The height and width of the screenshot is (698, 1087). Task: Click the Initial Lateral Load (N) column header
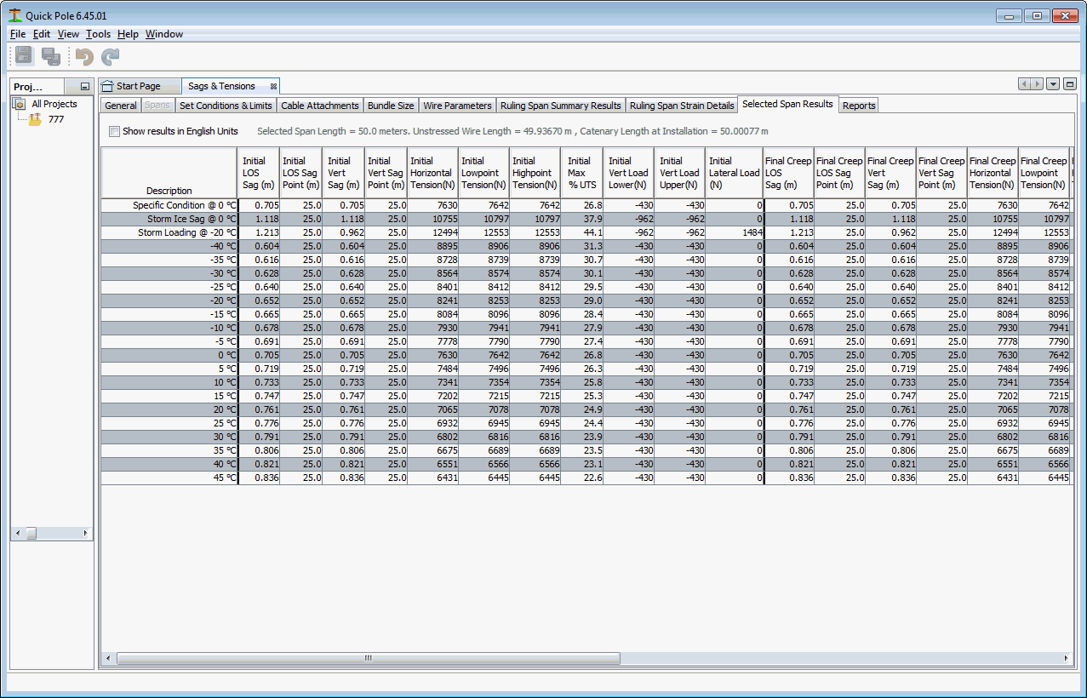coord(735,174)
